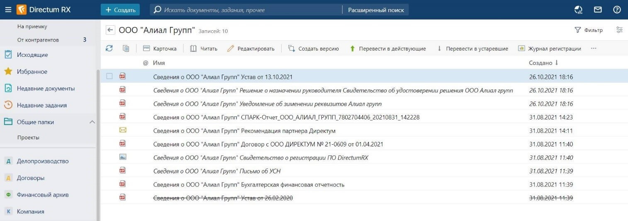Click Читать in the toolbar
The height and width of the screenshot is (221, 628).
[x=204, y=49]
